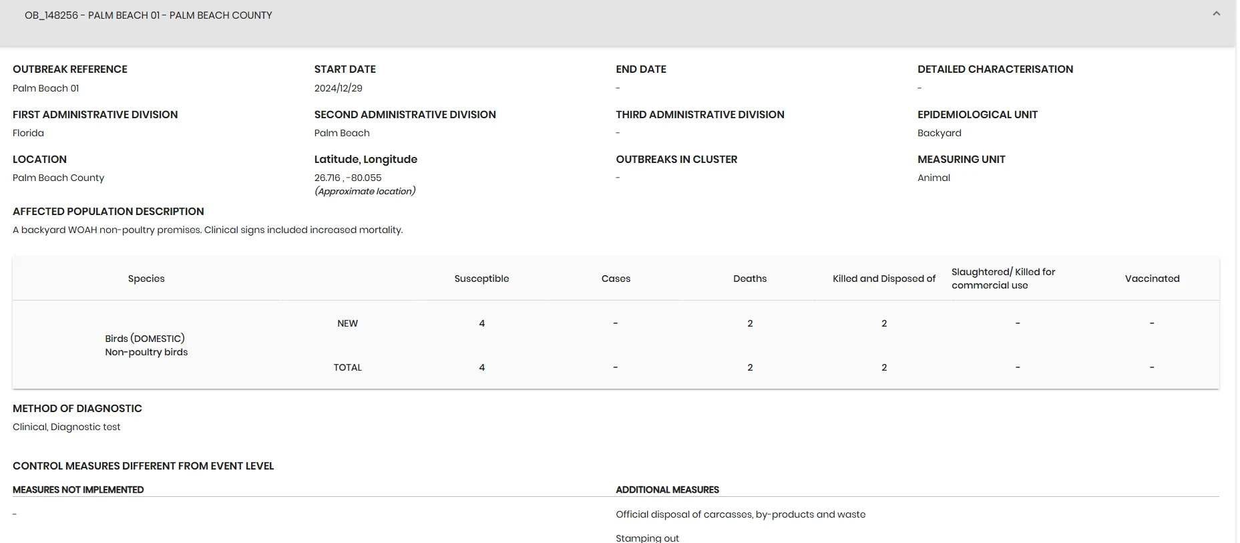1240x543 pixels.
Task: Click the METHOD OF DIAGNOSTIC heading
Action: (x=77, y=408)
